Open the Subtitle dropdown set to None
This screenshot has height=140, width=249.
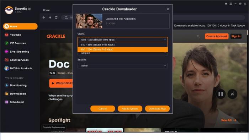coord(123,66)
